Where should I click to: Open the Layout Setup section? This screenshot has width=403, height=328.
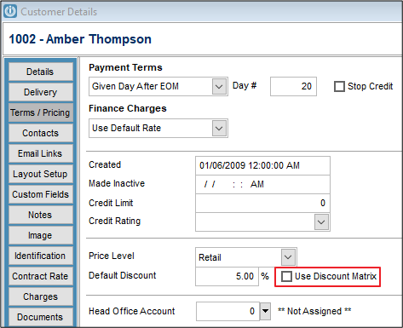40,174
